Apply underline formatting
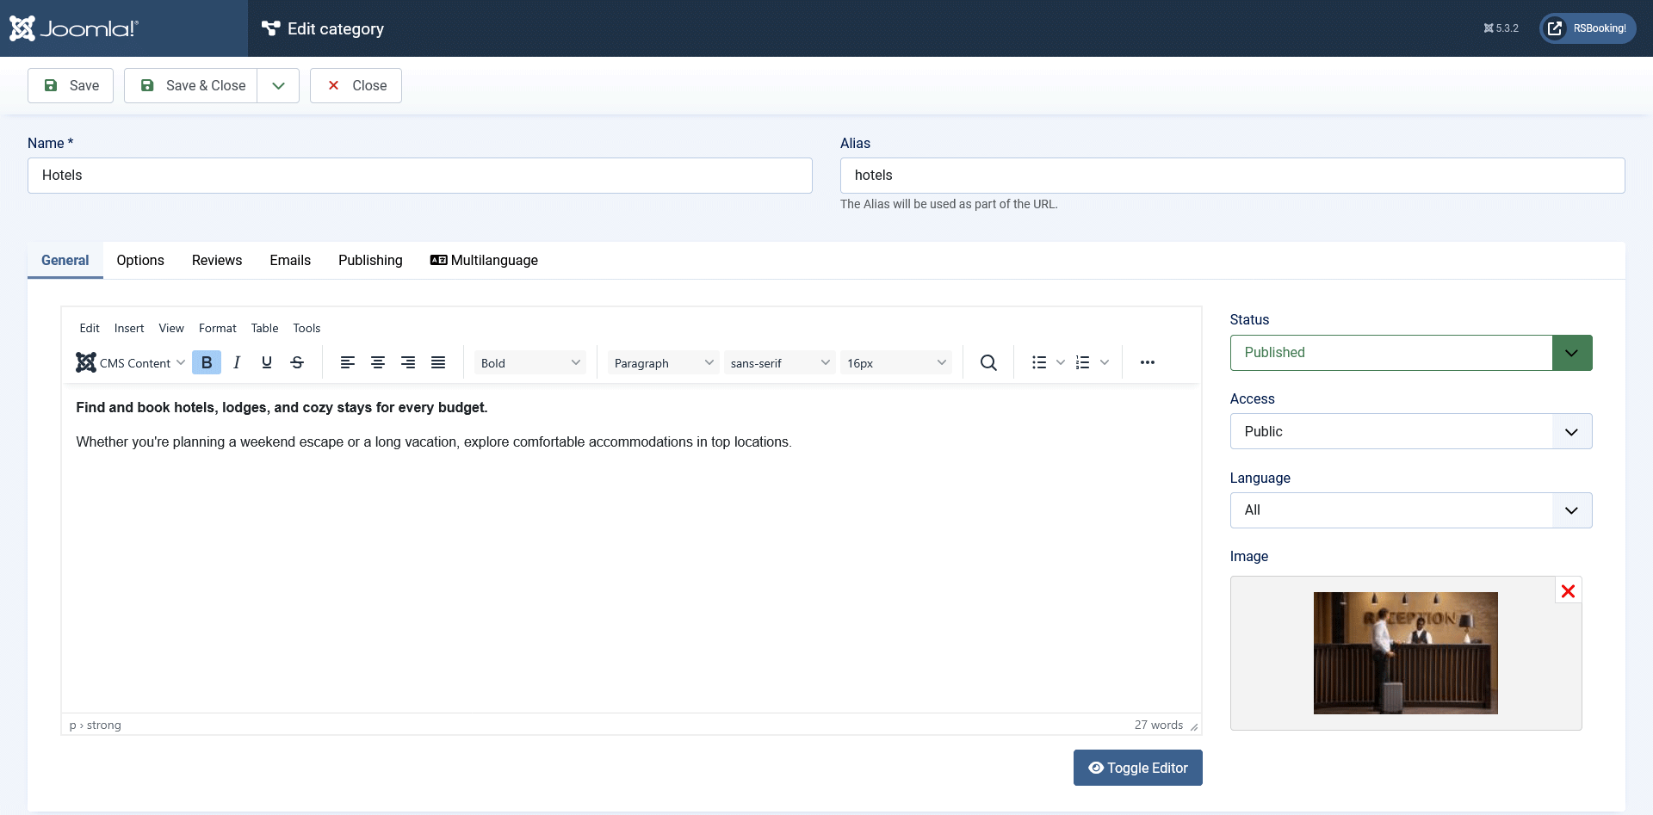 point(267,362)
